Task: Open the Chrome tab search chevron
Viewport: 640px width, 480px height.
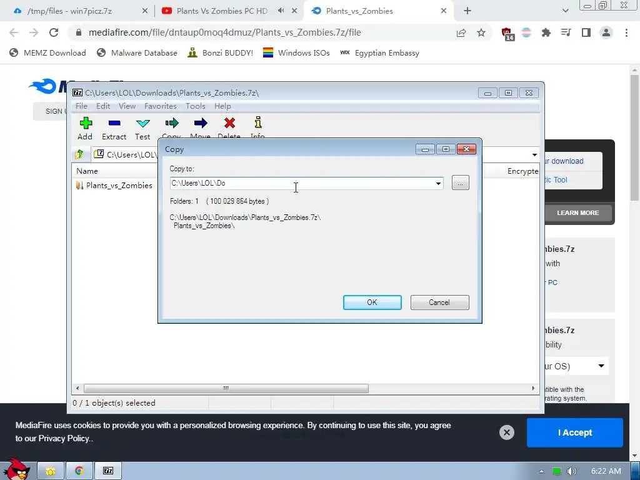Action: coord(565,11)
